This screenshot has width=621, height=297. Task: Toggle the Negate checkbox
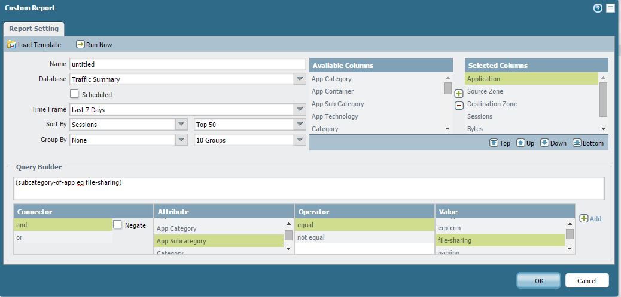(117, 225)
